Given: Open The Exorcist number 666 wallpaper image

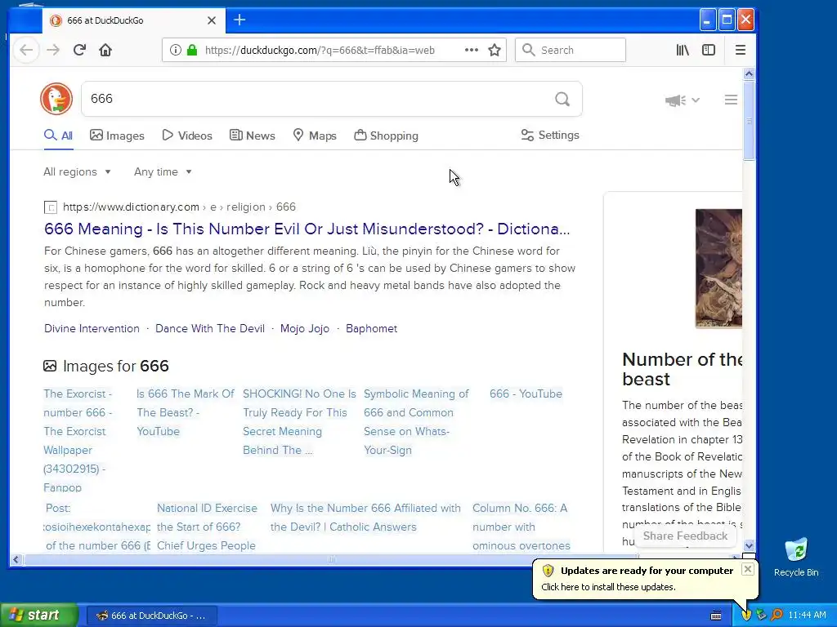Looking at the screenshot, I should pos(78,440).
